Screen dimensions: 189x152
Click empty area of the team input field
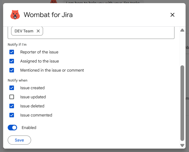coord(108,32)
